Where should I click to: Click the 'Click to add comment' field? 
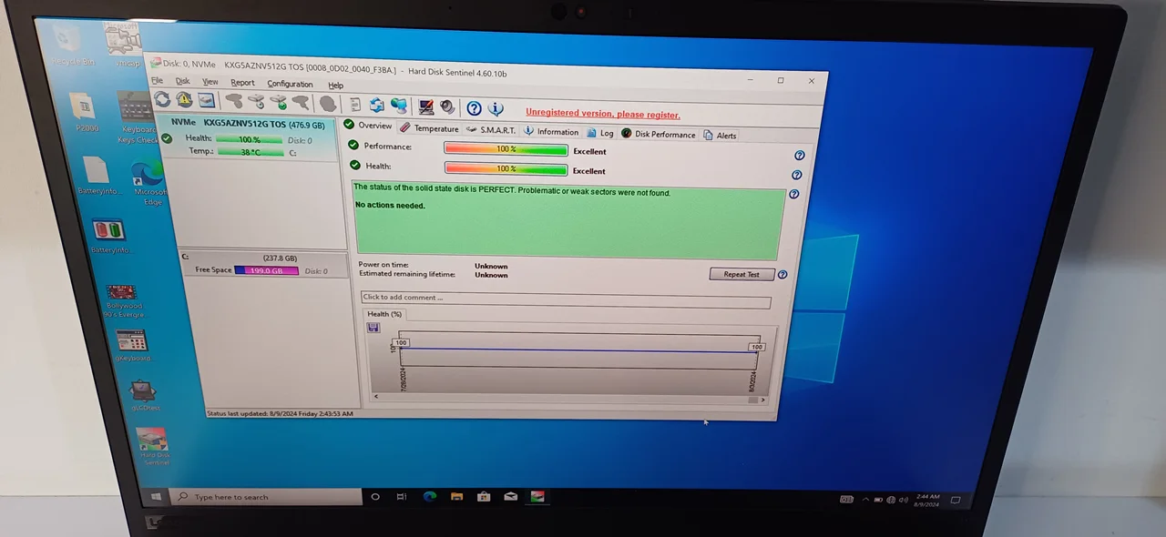pos(565,299)
